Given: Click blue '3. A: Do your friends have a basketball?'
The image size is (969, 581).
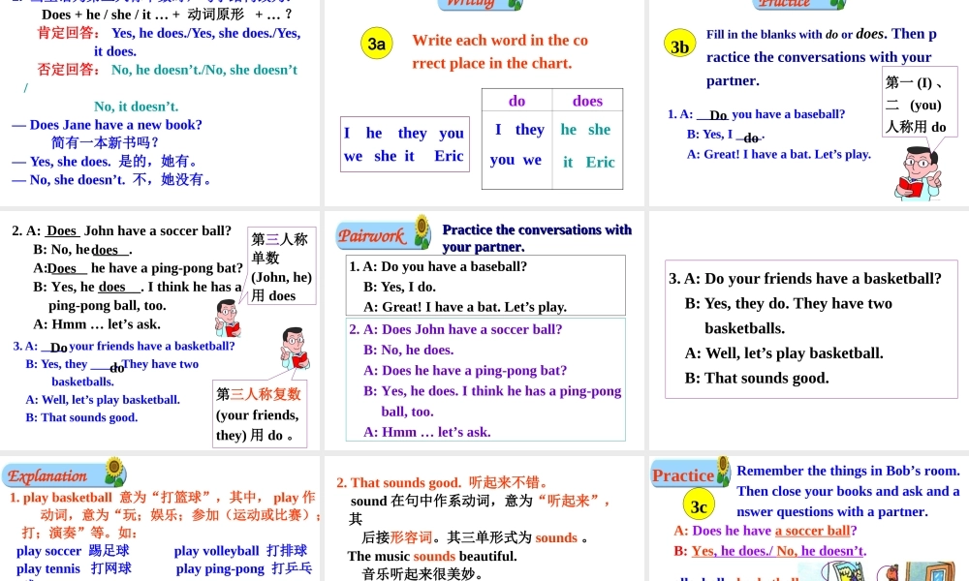Looking at the screenshot, I should pyautogui.click(x=124, y=347).
